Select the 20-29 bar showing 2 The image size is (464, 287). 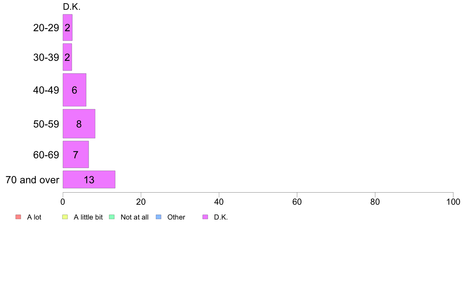(x=68, y=27)
